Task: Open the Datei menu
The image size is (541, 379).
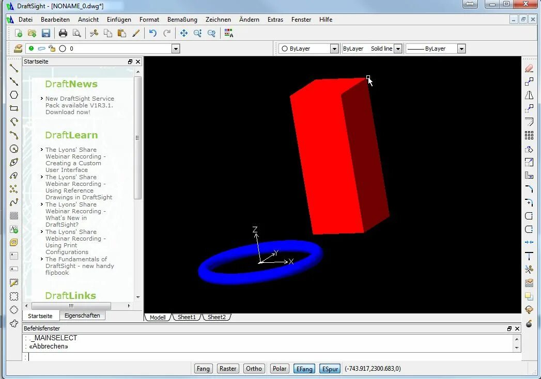Action: point(25,20)
